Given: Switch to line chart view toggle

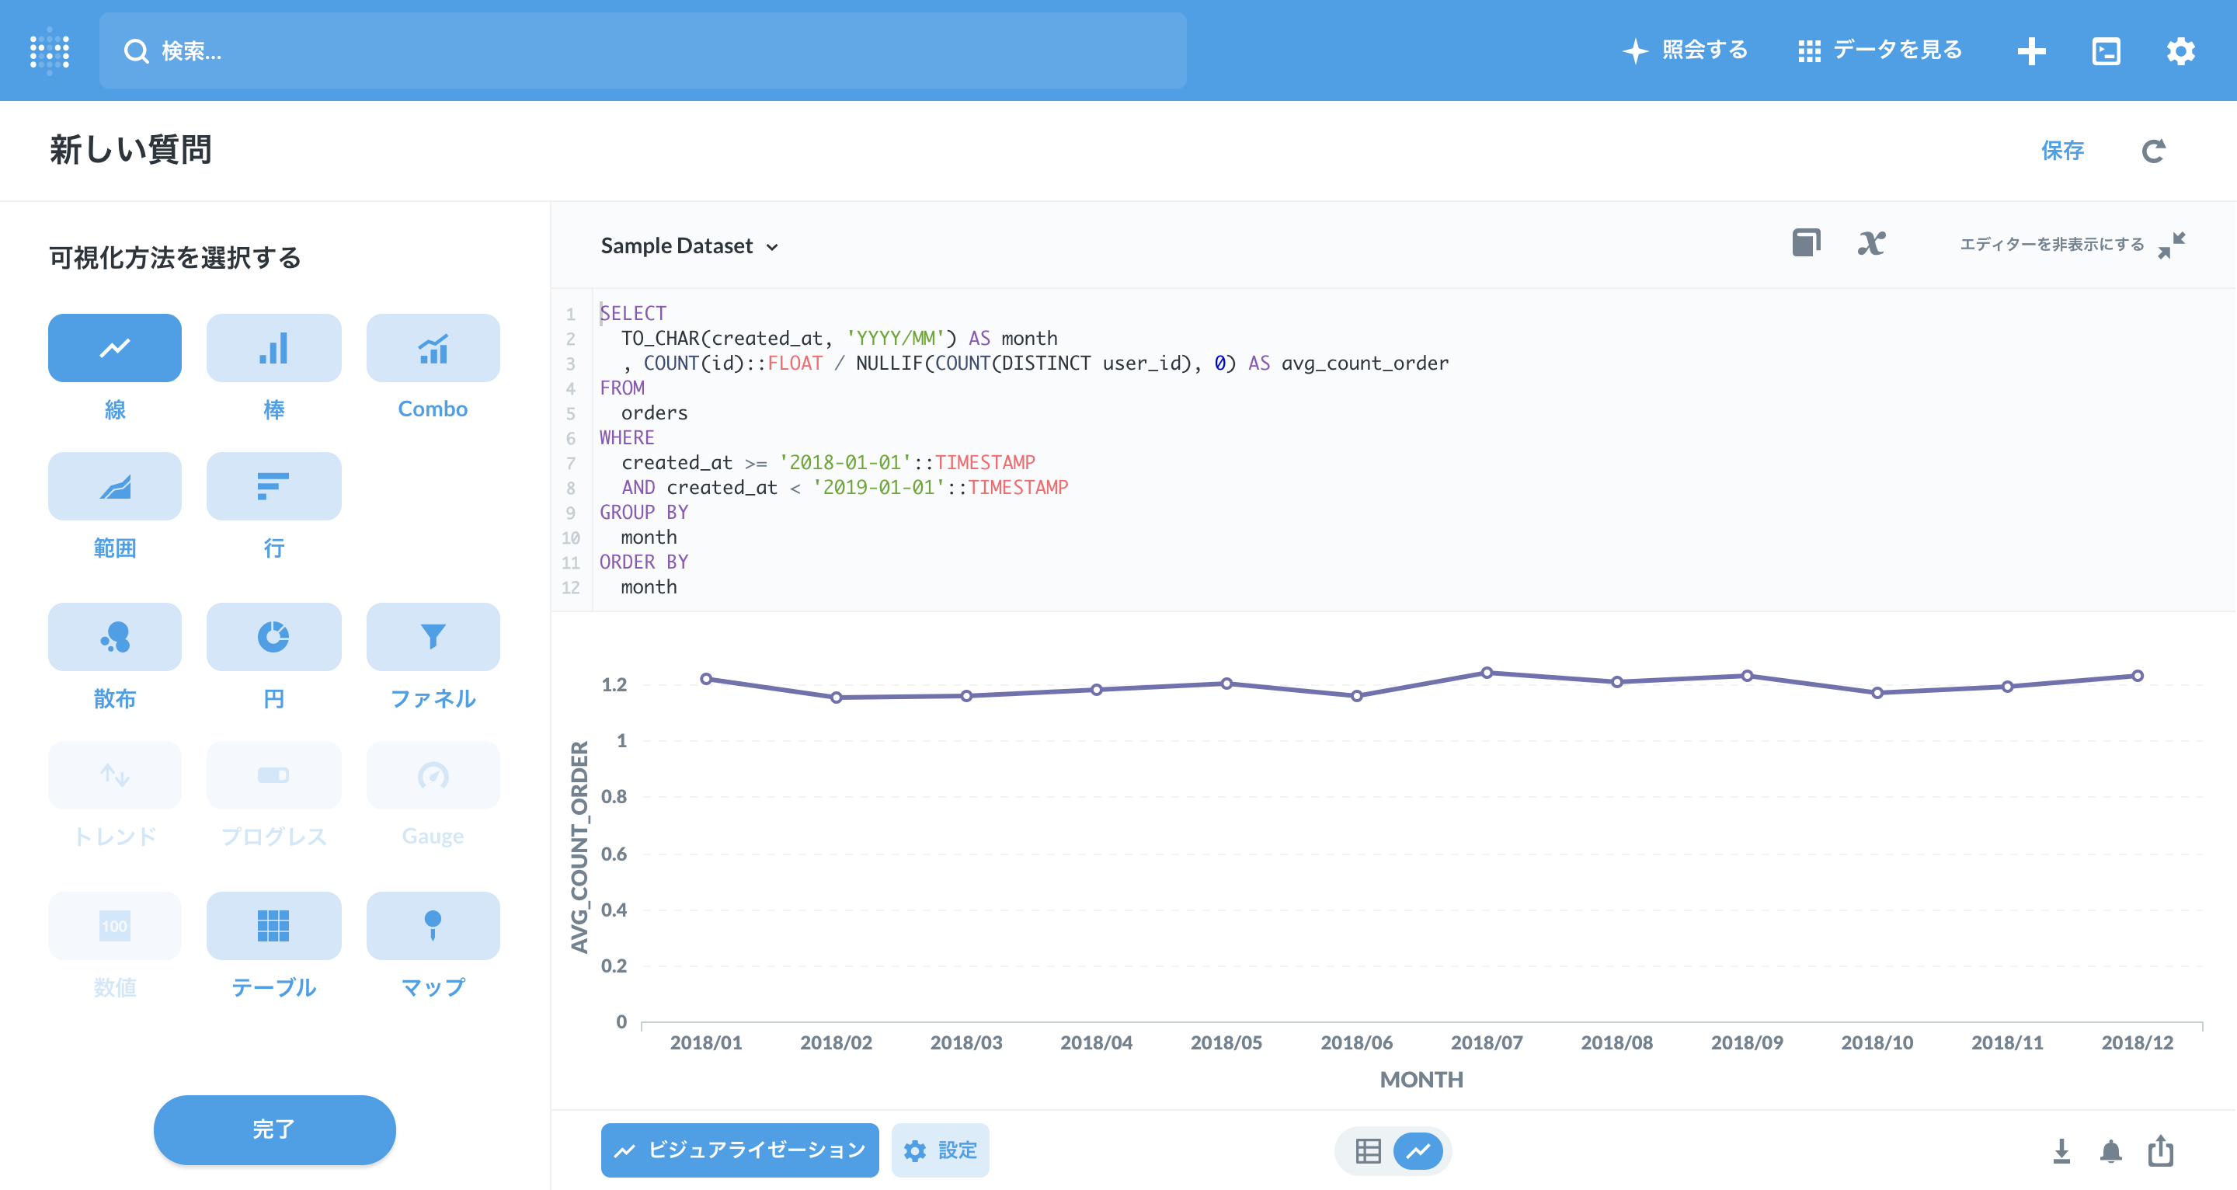Looking at the screenshot, I should (x=1418, y=1151).
